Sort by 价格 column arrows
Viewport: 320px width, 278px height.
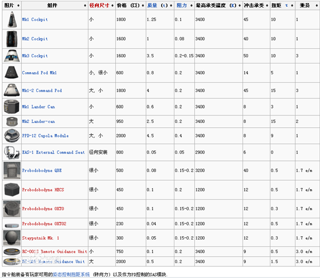tap(143, 5)
